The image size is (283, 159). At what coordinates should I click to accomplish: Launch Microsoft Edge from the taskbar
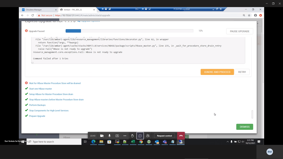(93, 142)
